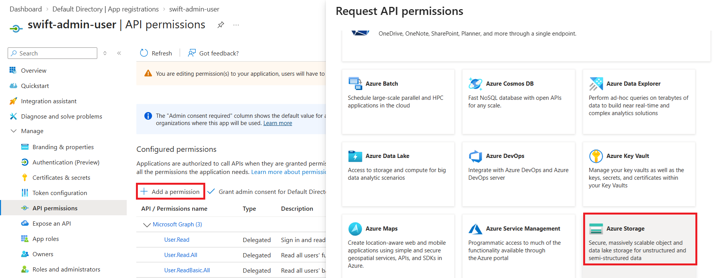The height and width of the screenshot is (278, 713).
Task: Toggle expand/collapse all menu groups
Action: [105, 53]
